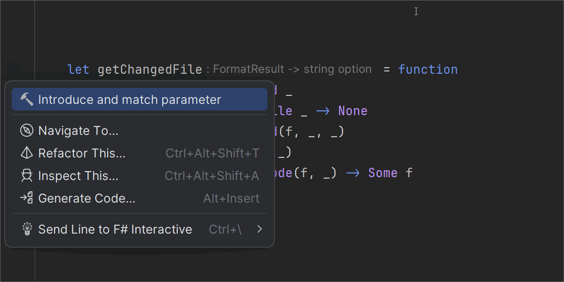Select the Introduce and match parameter label
This screenshot has height=282, width=564.
pyautogui.click(x=129, y=100)
